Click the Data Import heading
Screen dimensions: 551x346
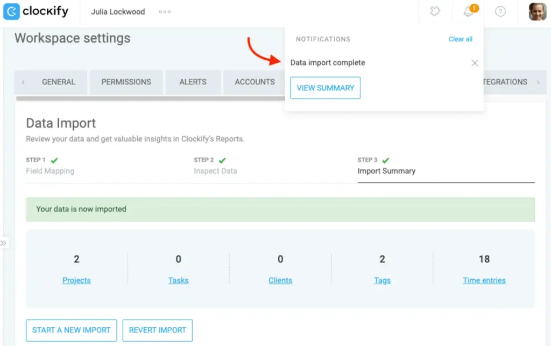coord(61,123)
